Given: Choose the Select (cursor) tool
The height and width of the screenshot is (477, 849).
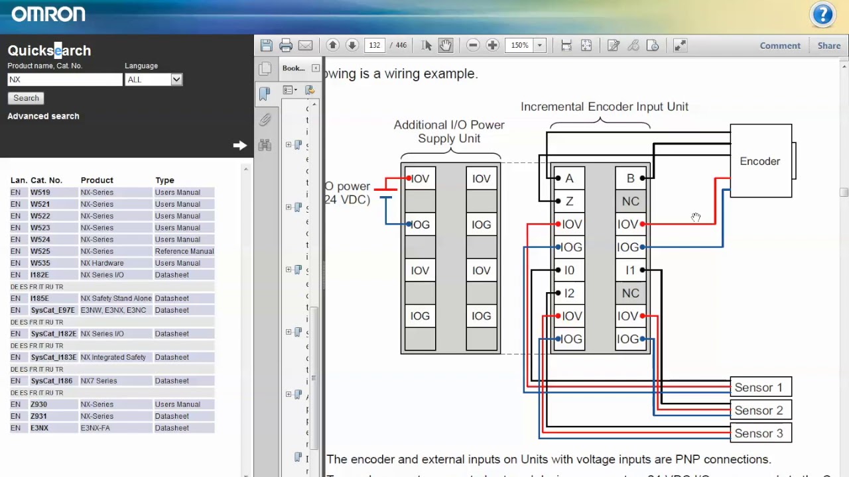Looking at the screenshot, I should coord(426,45).
